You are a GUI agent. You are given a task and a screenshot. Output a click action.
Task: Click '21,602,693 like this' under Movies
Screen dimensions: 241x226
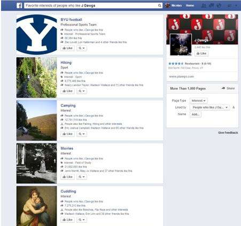pos(76,167)
